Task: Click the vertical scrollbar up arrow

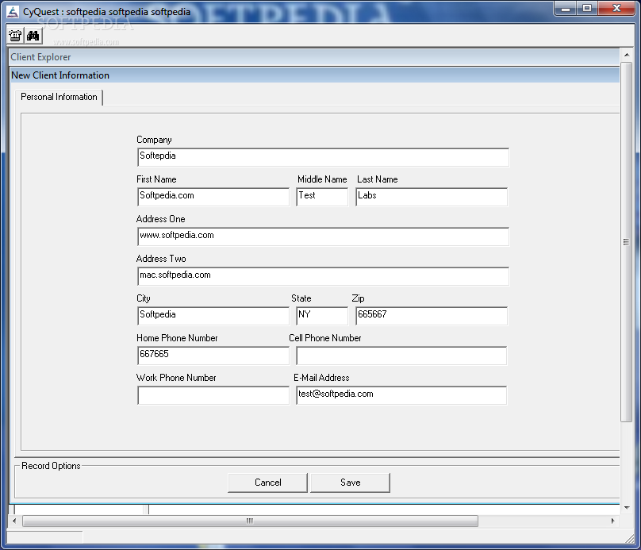Action: [627, 55]
